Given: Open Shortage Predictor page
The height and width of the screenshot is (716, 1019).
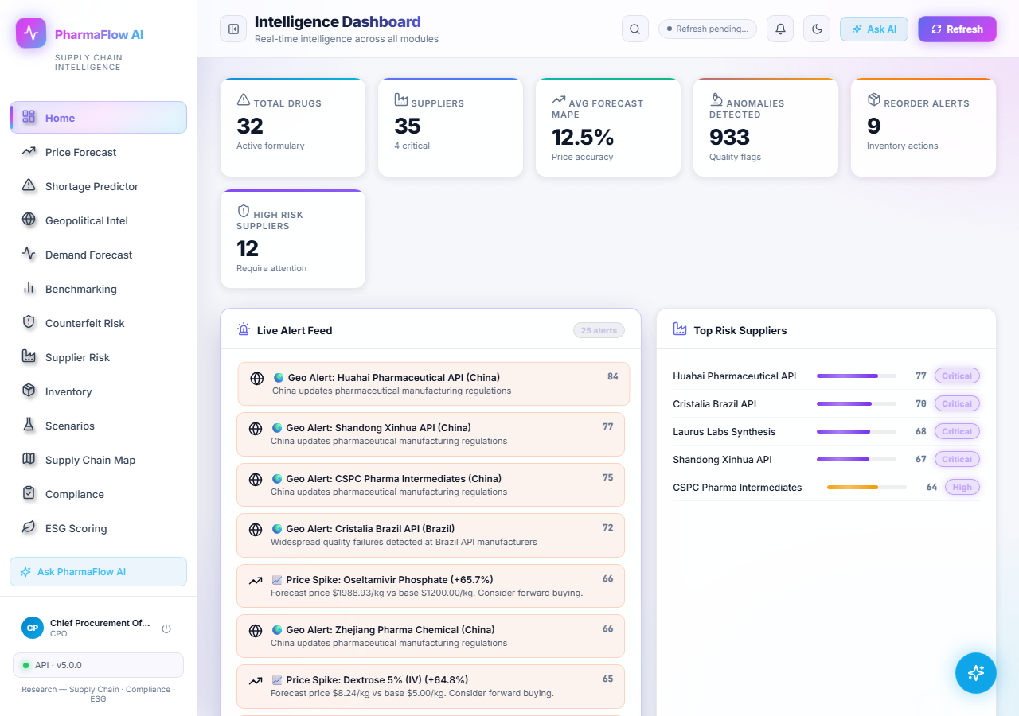Looking at the screenshot, I should pyautogui.click(x=99, y=186).
